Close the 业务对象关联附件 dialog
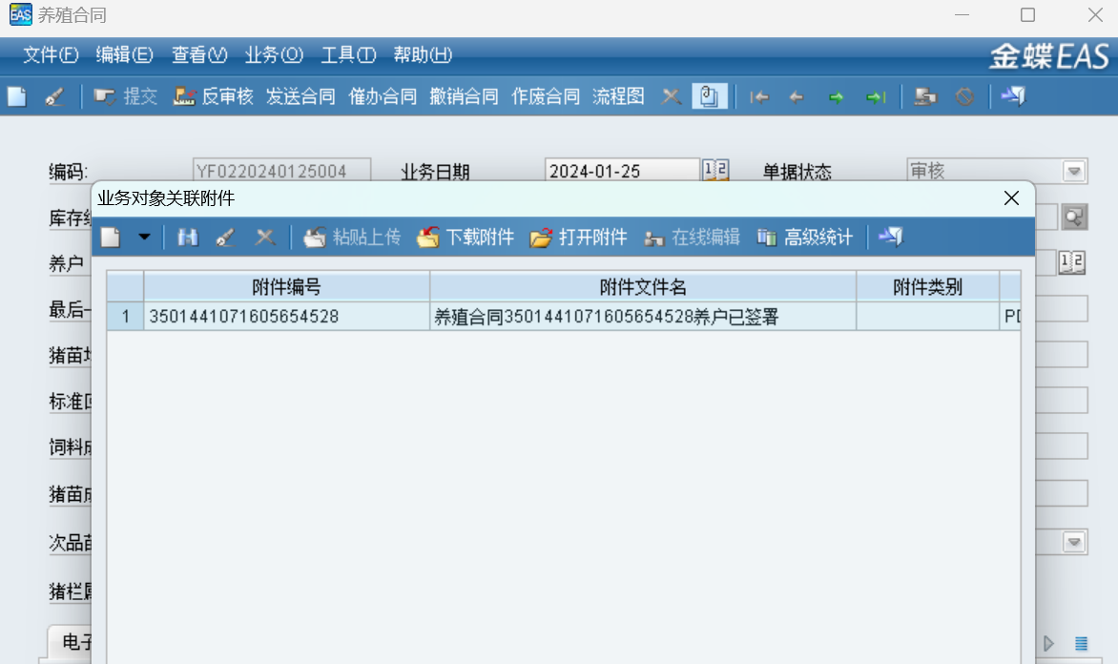This screenshot has height=664, width=1118. click(x=1011, y=198)
